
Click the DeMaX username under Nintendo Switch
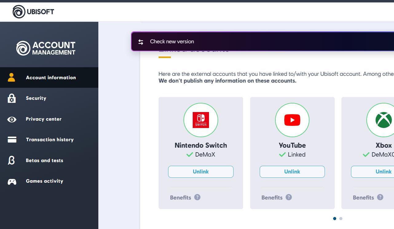click(x=205, y=155)
